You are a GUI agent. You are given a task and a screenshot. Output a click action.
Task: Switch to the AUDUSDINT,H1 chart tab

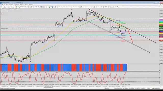pyautogui.click(x=74, y=87)
